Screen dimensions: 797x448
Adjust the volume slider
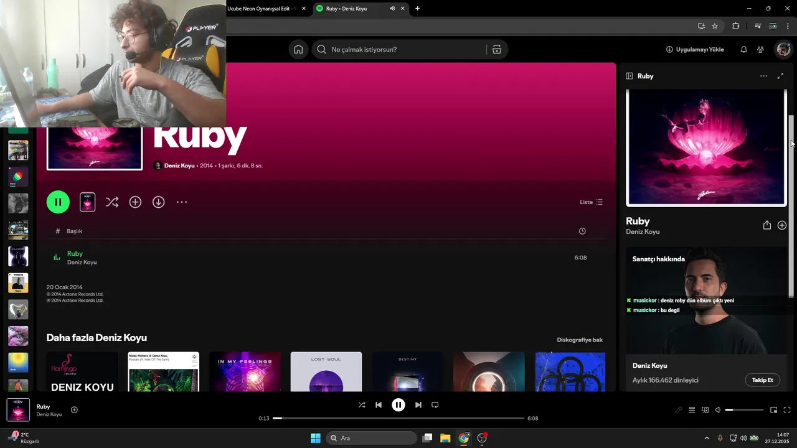coord(744,410)
